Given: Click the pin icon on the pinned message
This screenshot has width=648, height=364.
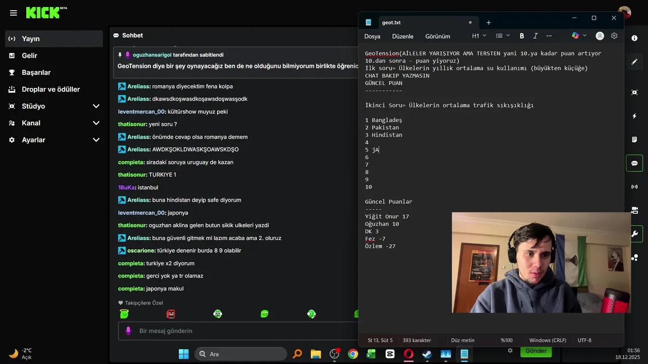Looking at the screenshot, I should tap(120, 55).
